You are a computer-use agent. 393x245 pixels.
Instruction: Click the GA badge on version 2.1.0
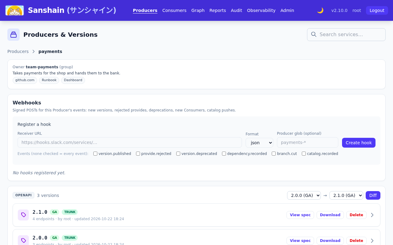[x=54, y=212]
